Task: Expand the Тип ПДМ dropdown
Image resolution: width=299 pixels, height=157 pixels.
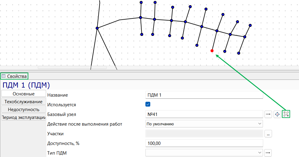Action: click(204, 153)
